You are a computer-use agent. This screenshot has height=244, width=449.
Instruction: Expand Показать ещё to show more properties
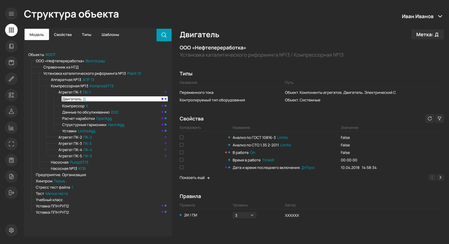195,178
